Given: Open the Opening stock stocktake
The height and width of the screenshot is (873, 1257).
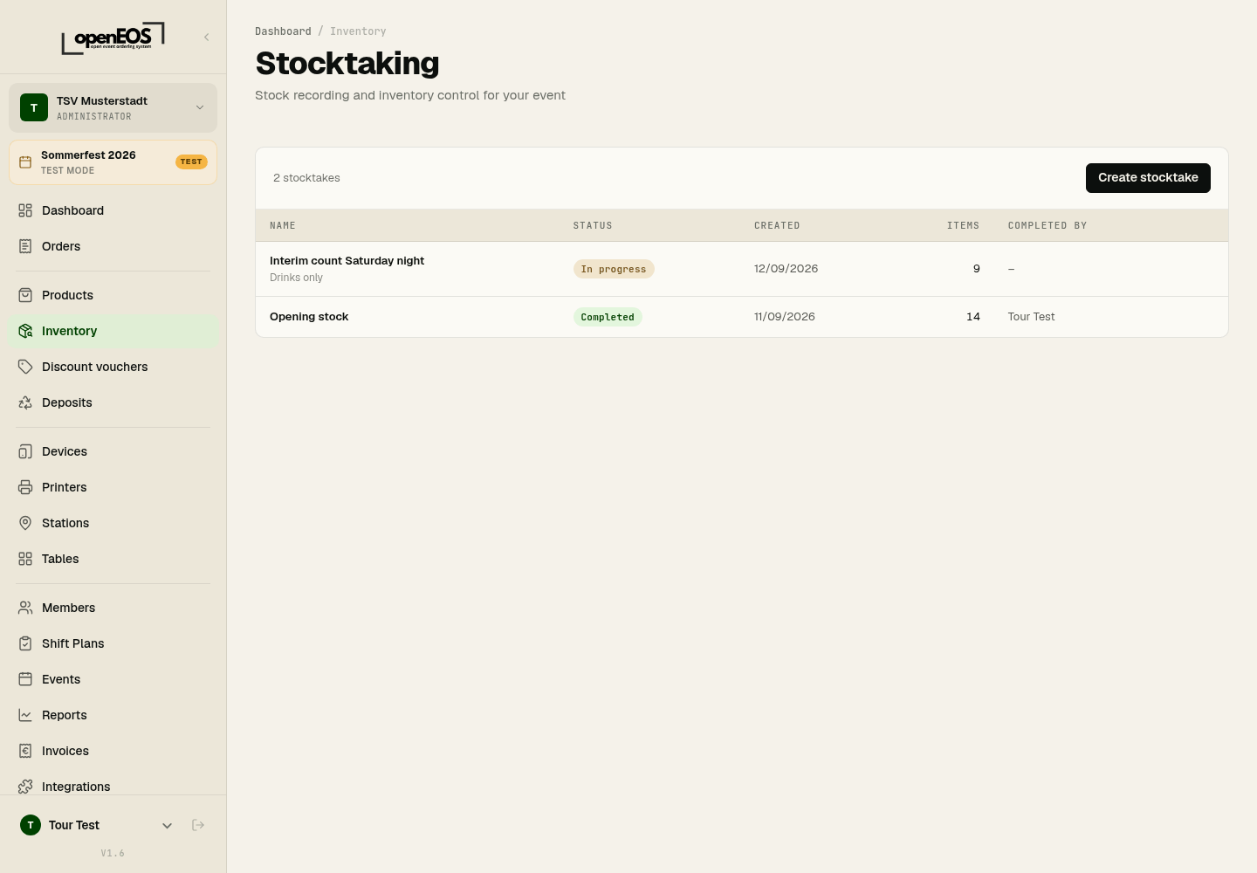Looking at the screenshot, I should tap(742, 317).
